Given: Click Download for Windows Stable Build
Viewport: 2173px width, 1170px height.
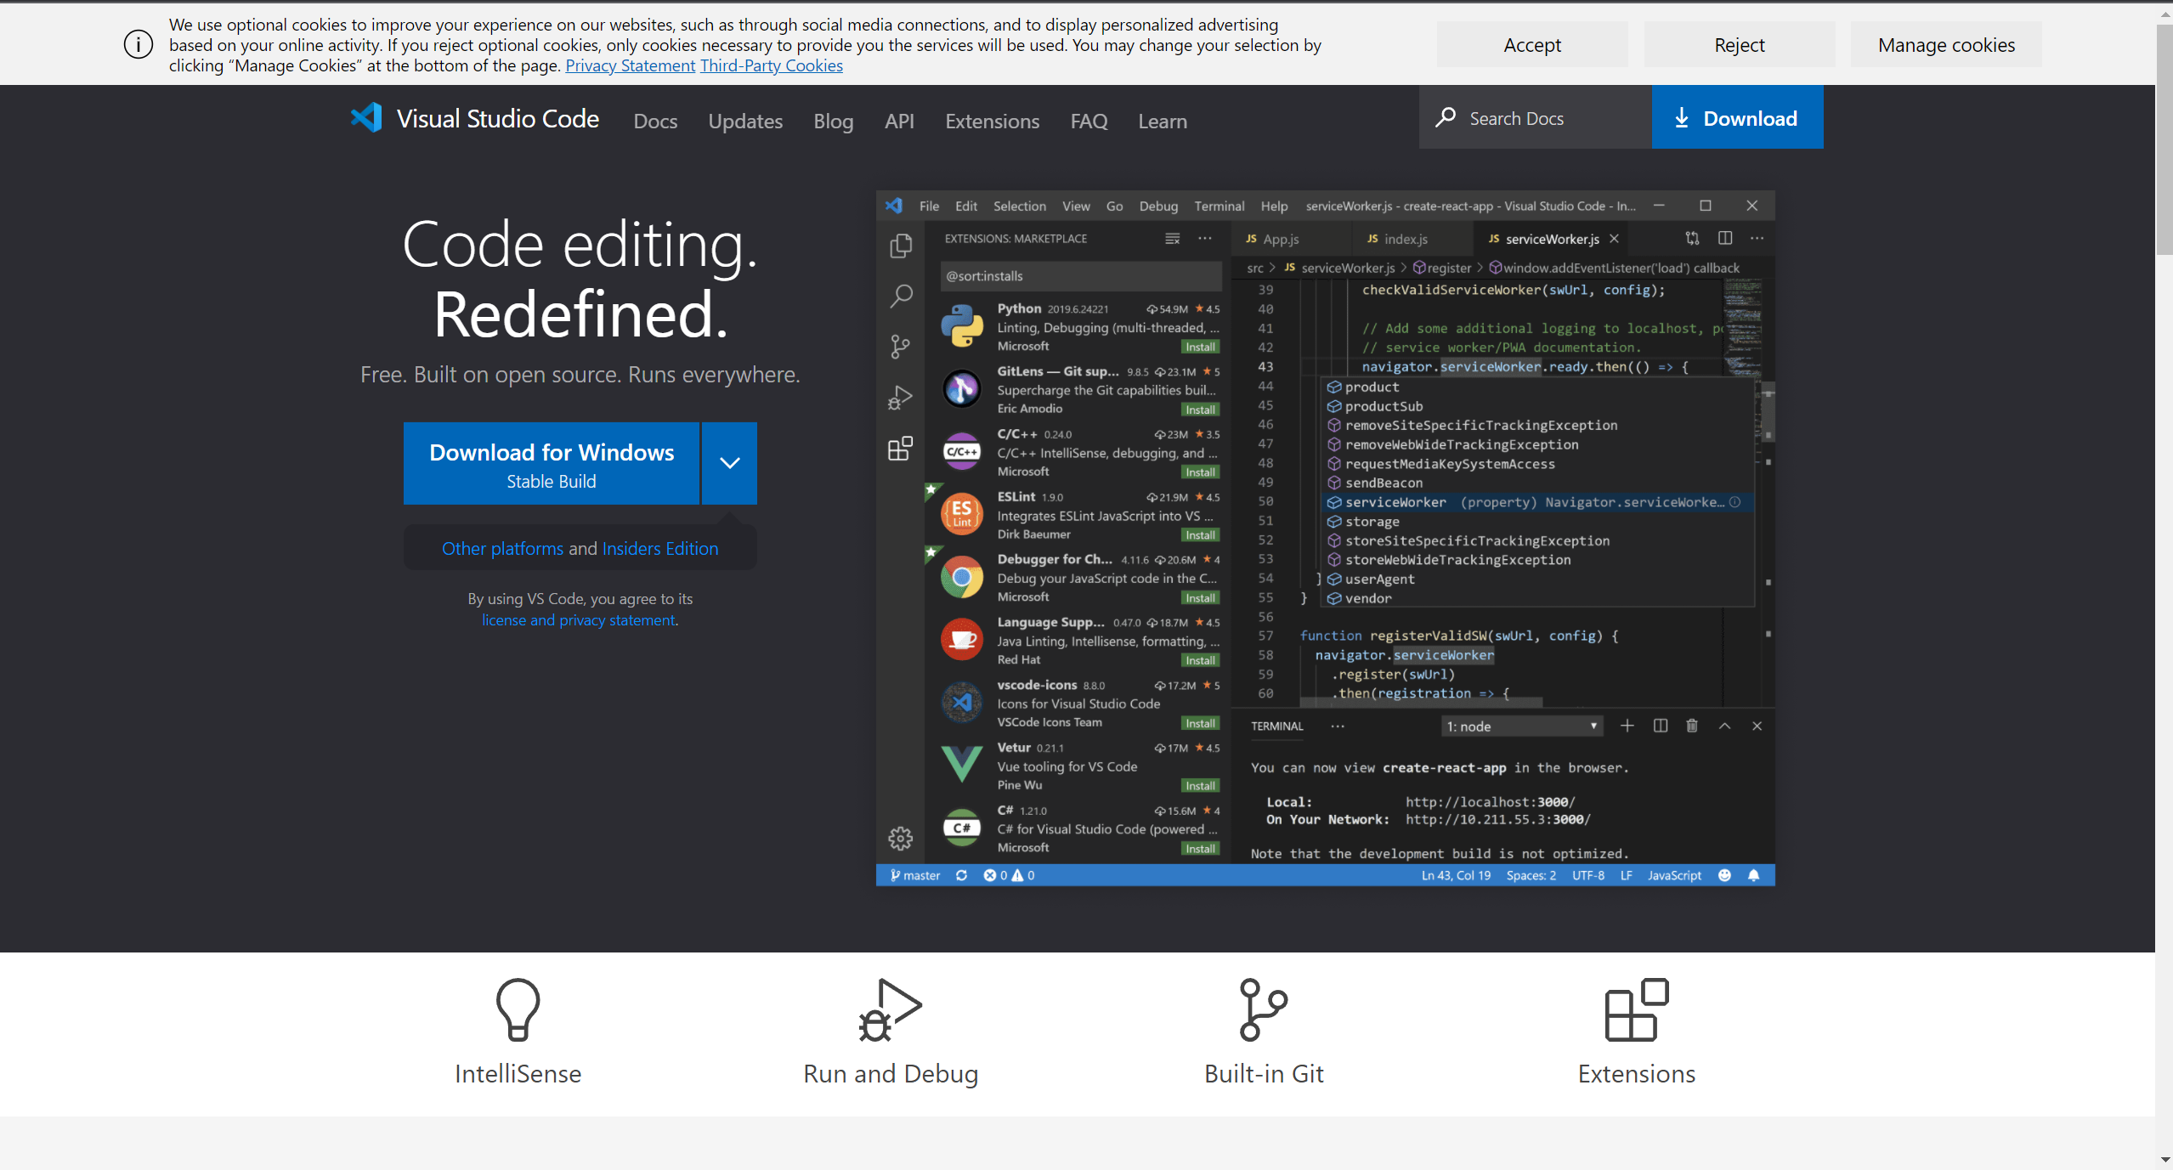Looking at the screenshot, I should tap(552, 464).
